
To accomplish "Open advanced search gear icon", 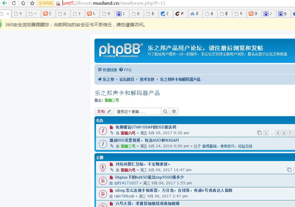I will (174, 111).
